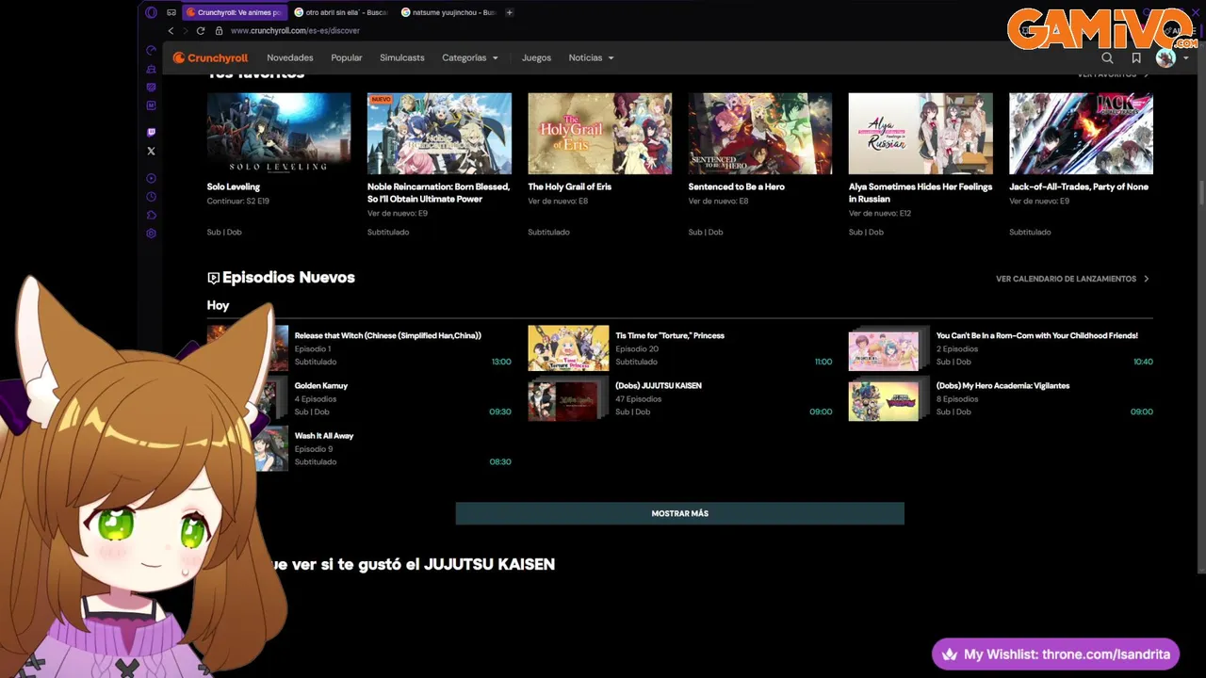
Task: Click the Solo Leveling title link
Action: pyautogui.click(x=234, y=186)
